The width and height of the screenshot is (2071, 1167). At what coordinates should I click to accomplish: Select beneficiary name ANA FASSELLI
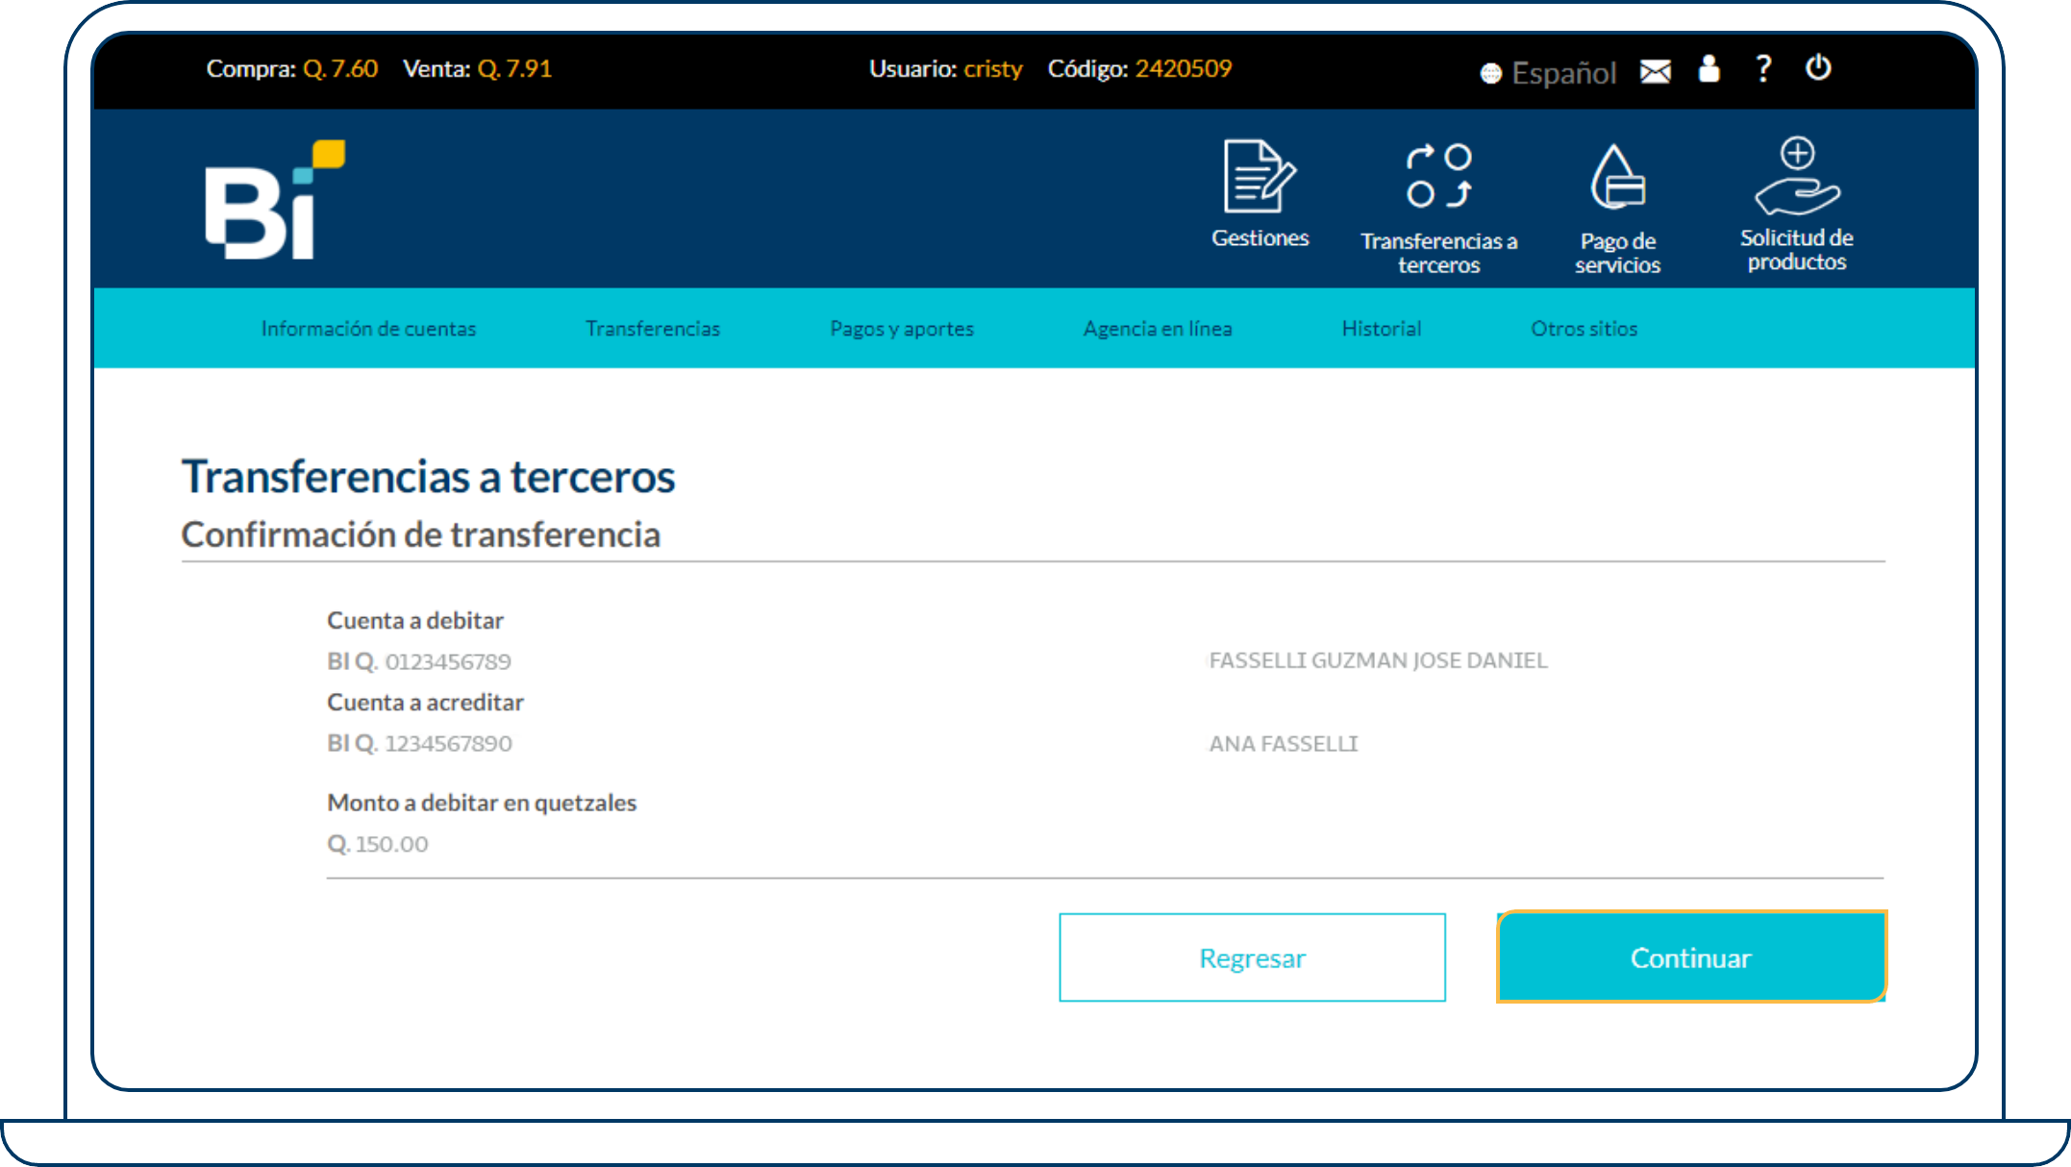click(x=1284, y=743)
